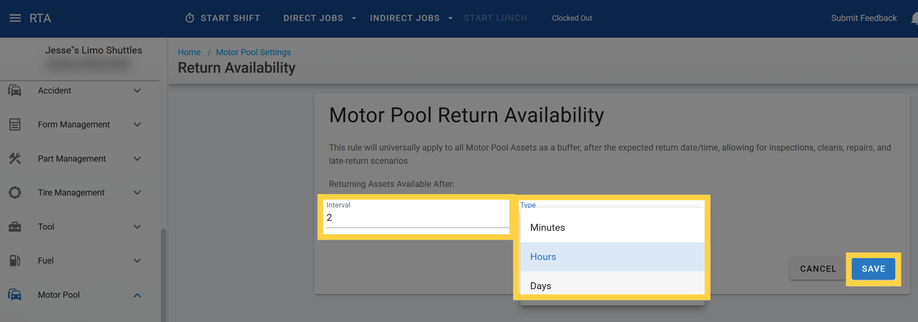This screenshot has width=918, height=322.
Task: Click the Part Management tools icon
Action: point(15,158)
